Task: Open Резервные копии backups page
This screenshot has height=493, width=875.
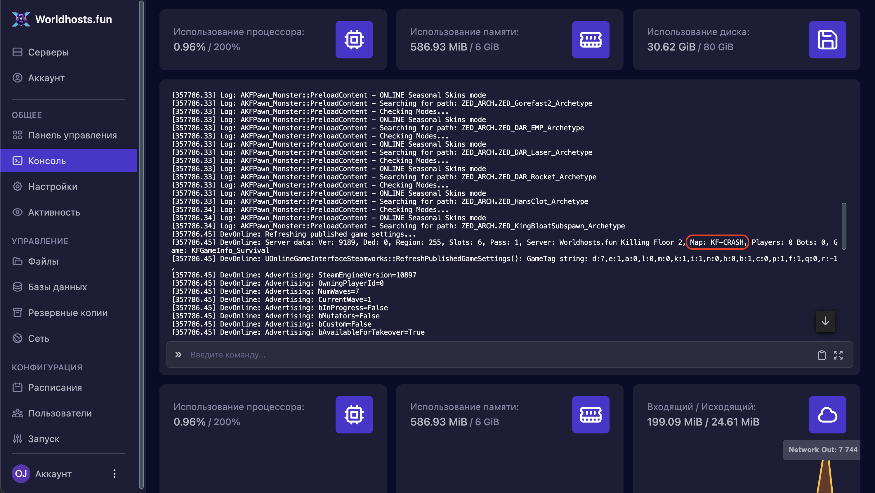Action: point(67,313)
